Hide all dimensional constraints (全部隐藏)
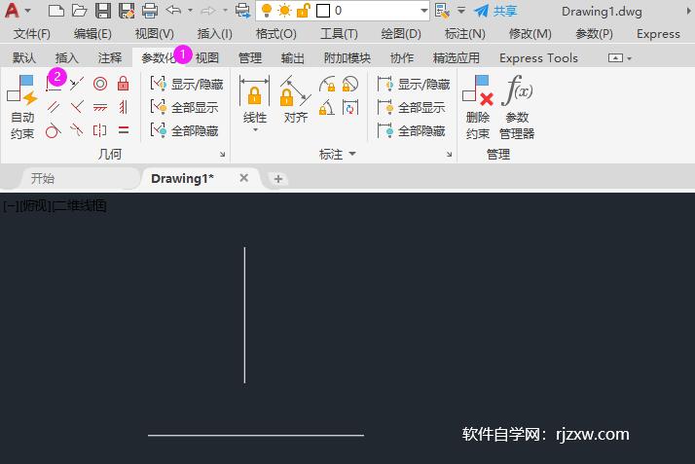The height and width of the screenshot is (464, 695). pyautogui.click(x=412, y=130)
